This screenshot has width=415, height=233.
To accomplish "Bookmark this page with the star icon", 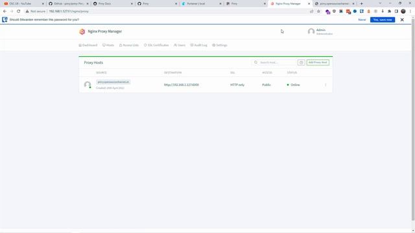I will click(318, 12).
